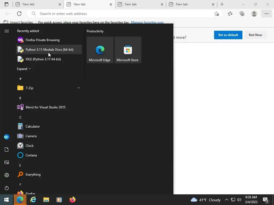Image resolution: width=274 pixels, height=205 pixels.
Task: Launch the Clock app
Action: [x=49, y=145]
